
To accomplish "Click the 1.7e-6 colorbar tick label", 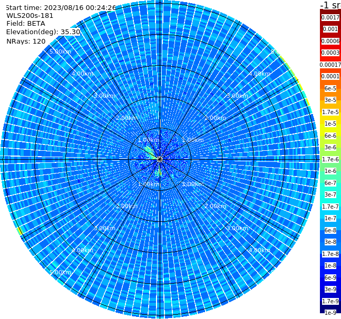I will click(330, 159).
